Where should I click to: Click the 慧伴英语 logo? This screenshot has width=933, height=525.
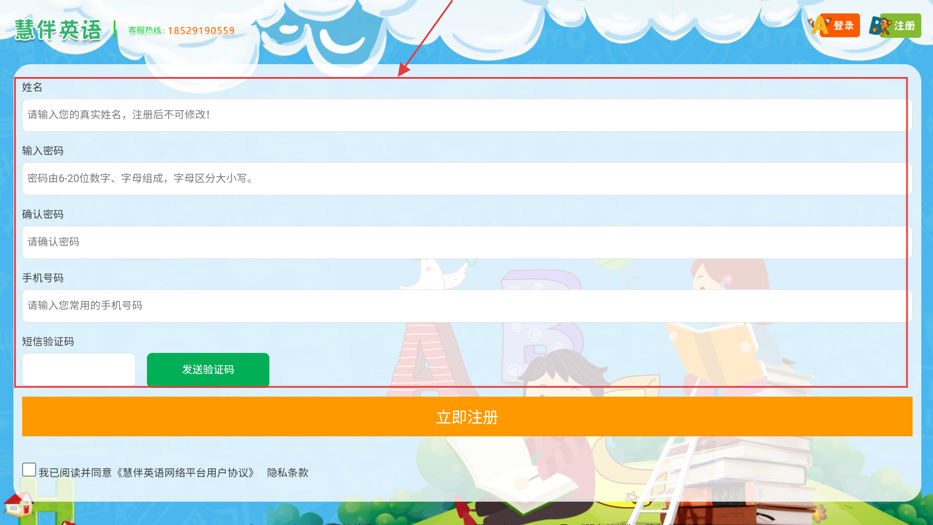click(x=58, y=30)
